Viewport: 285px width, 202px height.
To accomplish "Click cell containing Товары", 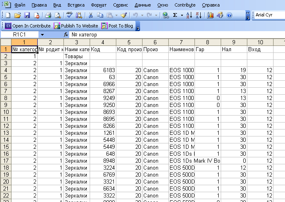I will (77, 57).
